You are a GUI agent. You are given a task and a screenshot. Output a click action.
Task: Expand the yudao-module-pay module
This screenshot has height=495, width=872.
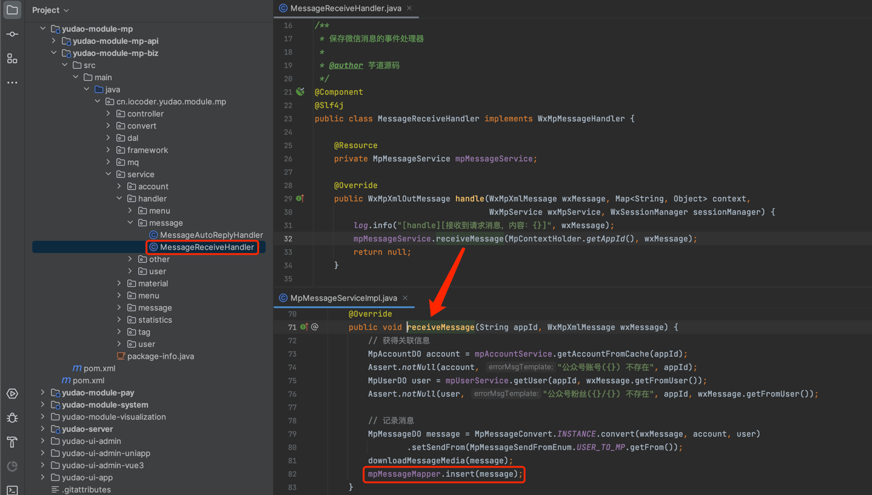click(x=43, y=392)
